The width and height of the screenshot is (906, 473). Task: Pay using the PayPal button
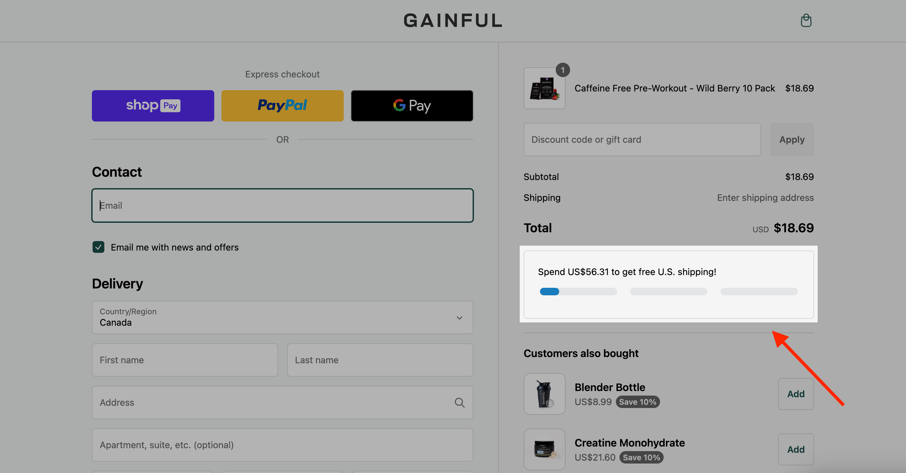[282, 106]
